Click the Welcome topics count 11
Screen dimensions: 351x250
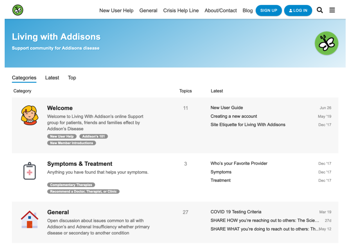point(185,108)
